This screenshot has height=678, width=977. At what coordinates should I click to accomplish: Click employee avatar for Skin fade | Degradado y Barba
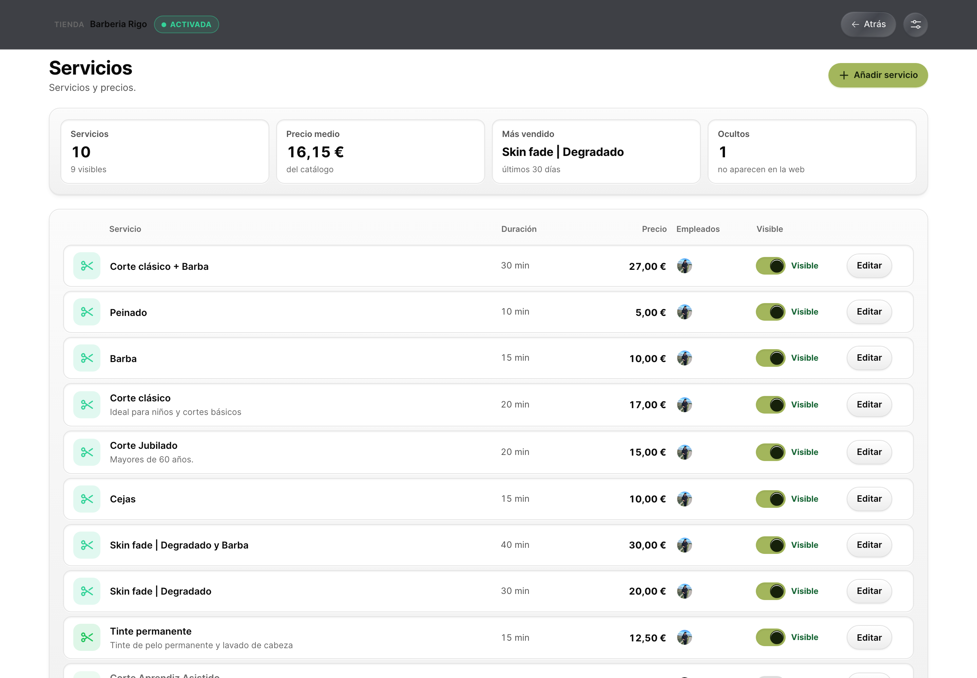(684, 545)
